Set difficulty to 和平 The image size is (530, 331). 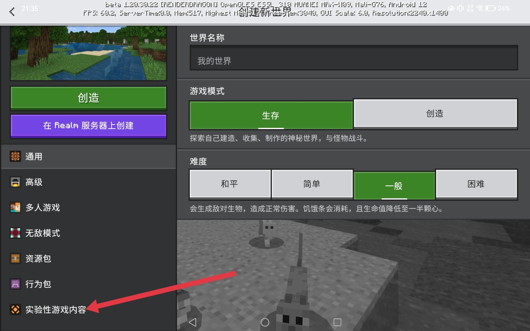click(230, 184)
